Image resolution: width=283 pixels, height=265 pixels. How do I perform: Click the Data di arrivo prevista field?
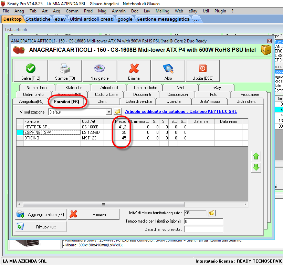[x=203, y=229]
